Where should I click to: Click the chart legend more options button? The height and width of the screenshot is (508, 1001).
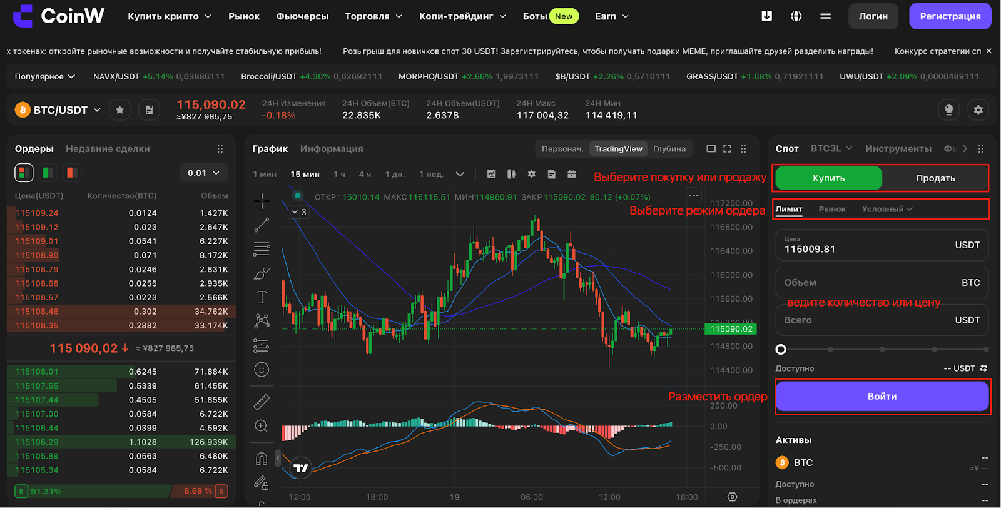coord(694,196)
